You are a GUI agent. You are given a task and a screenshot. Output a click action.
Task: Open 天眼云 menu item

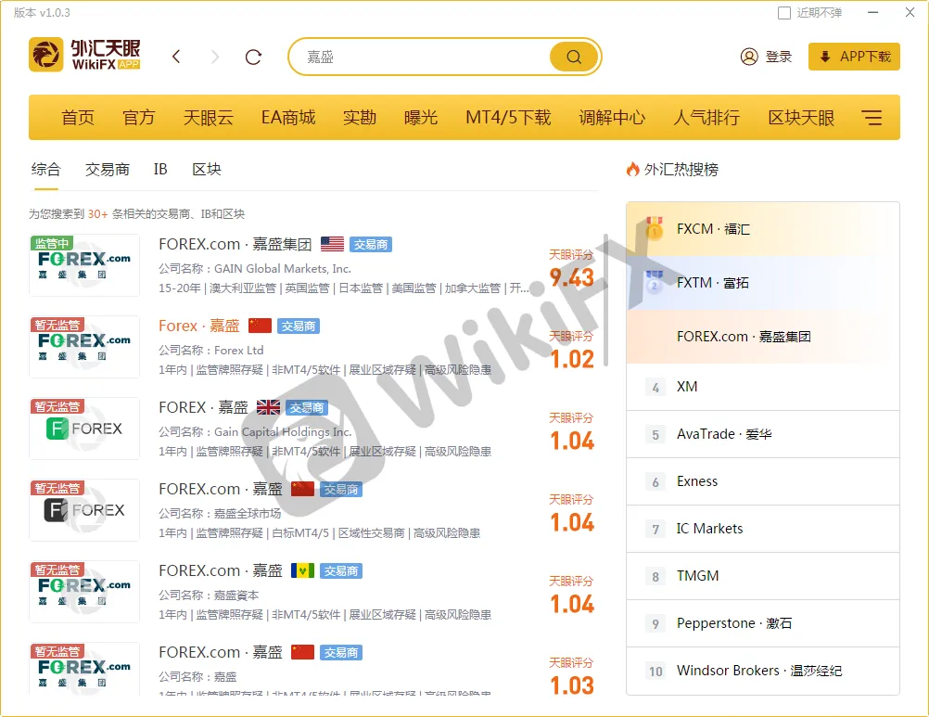tap(209, 117)
